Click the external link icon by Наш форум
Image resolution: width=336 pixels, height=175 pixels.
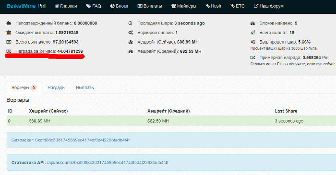point(256,6)
